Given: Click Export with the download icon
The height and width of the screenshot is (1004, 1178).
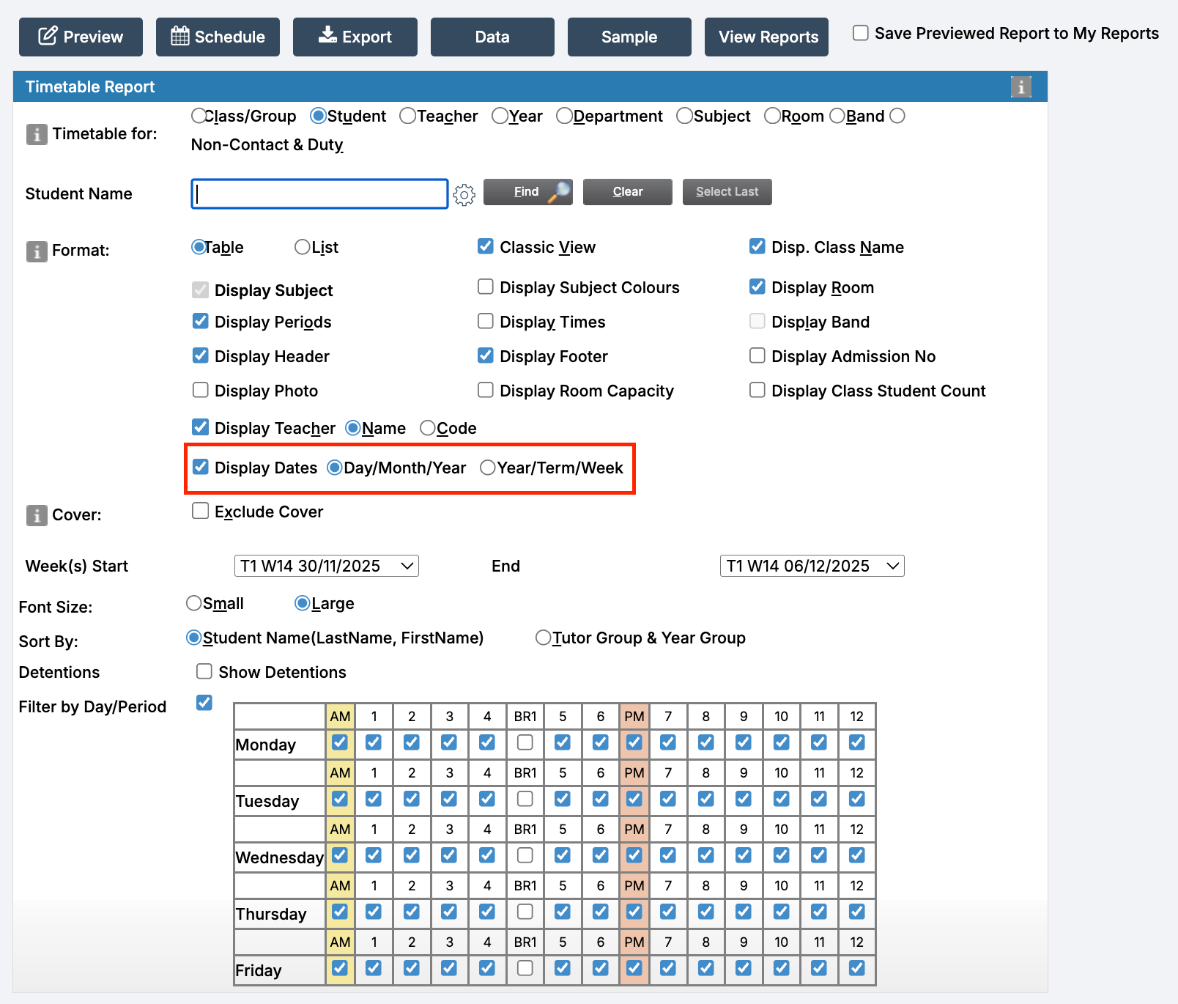Looking at the screenshot, I should 355,37.
